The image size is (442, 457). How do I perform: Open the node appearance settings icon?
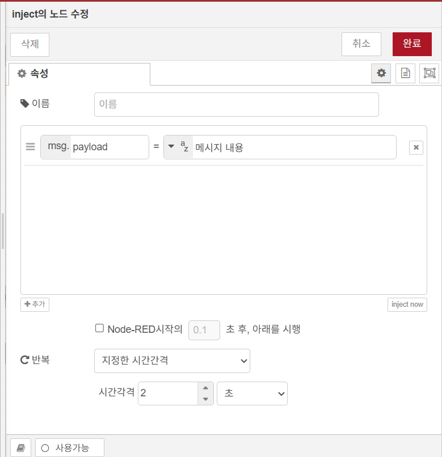point(429,73)
